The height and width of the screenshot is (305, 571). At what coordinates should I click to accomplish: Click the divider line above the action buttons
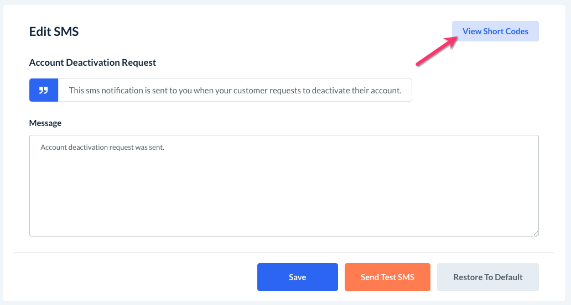click(283, 253)
